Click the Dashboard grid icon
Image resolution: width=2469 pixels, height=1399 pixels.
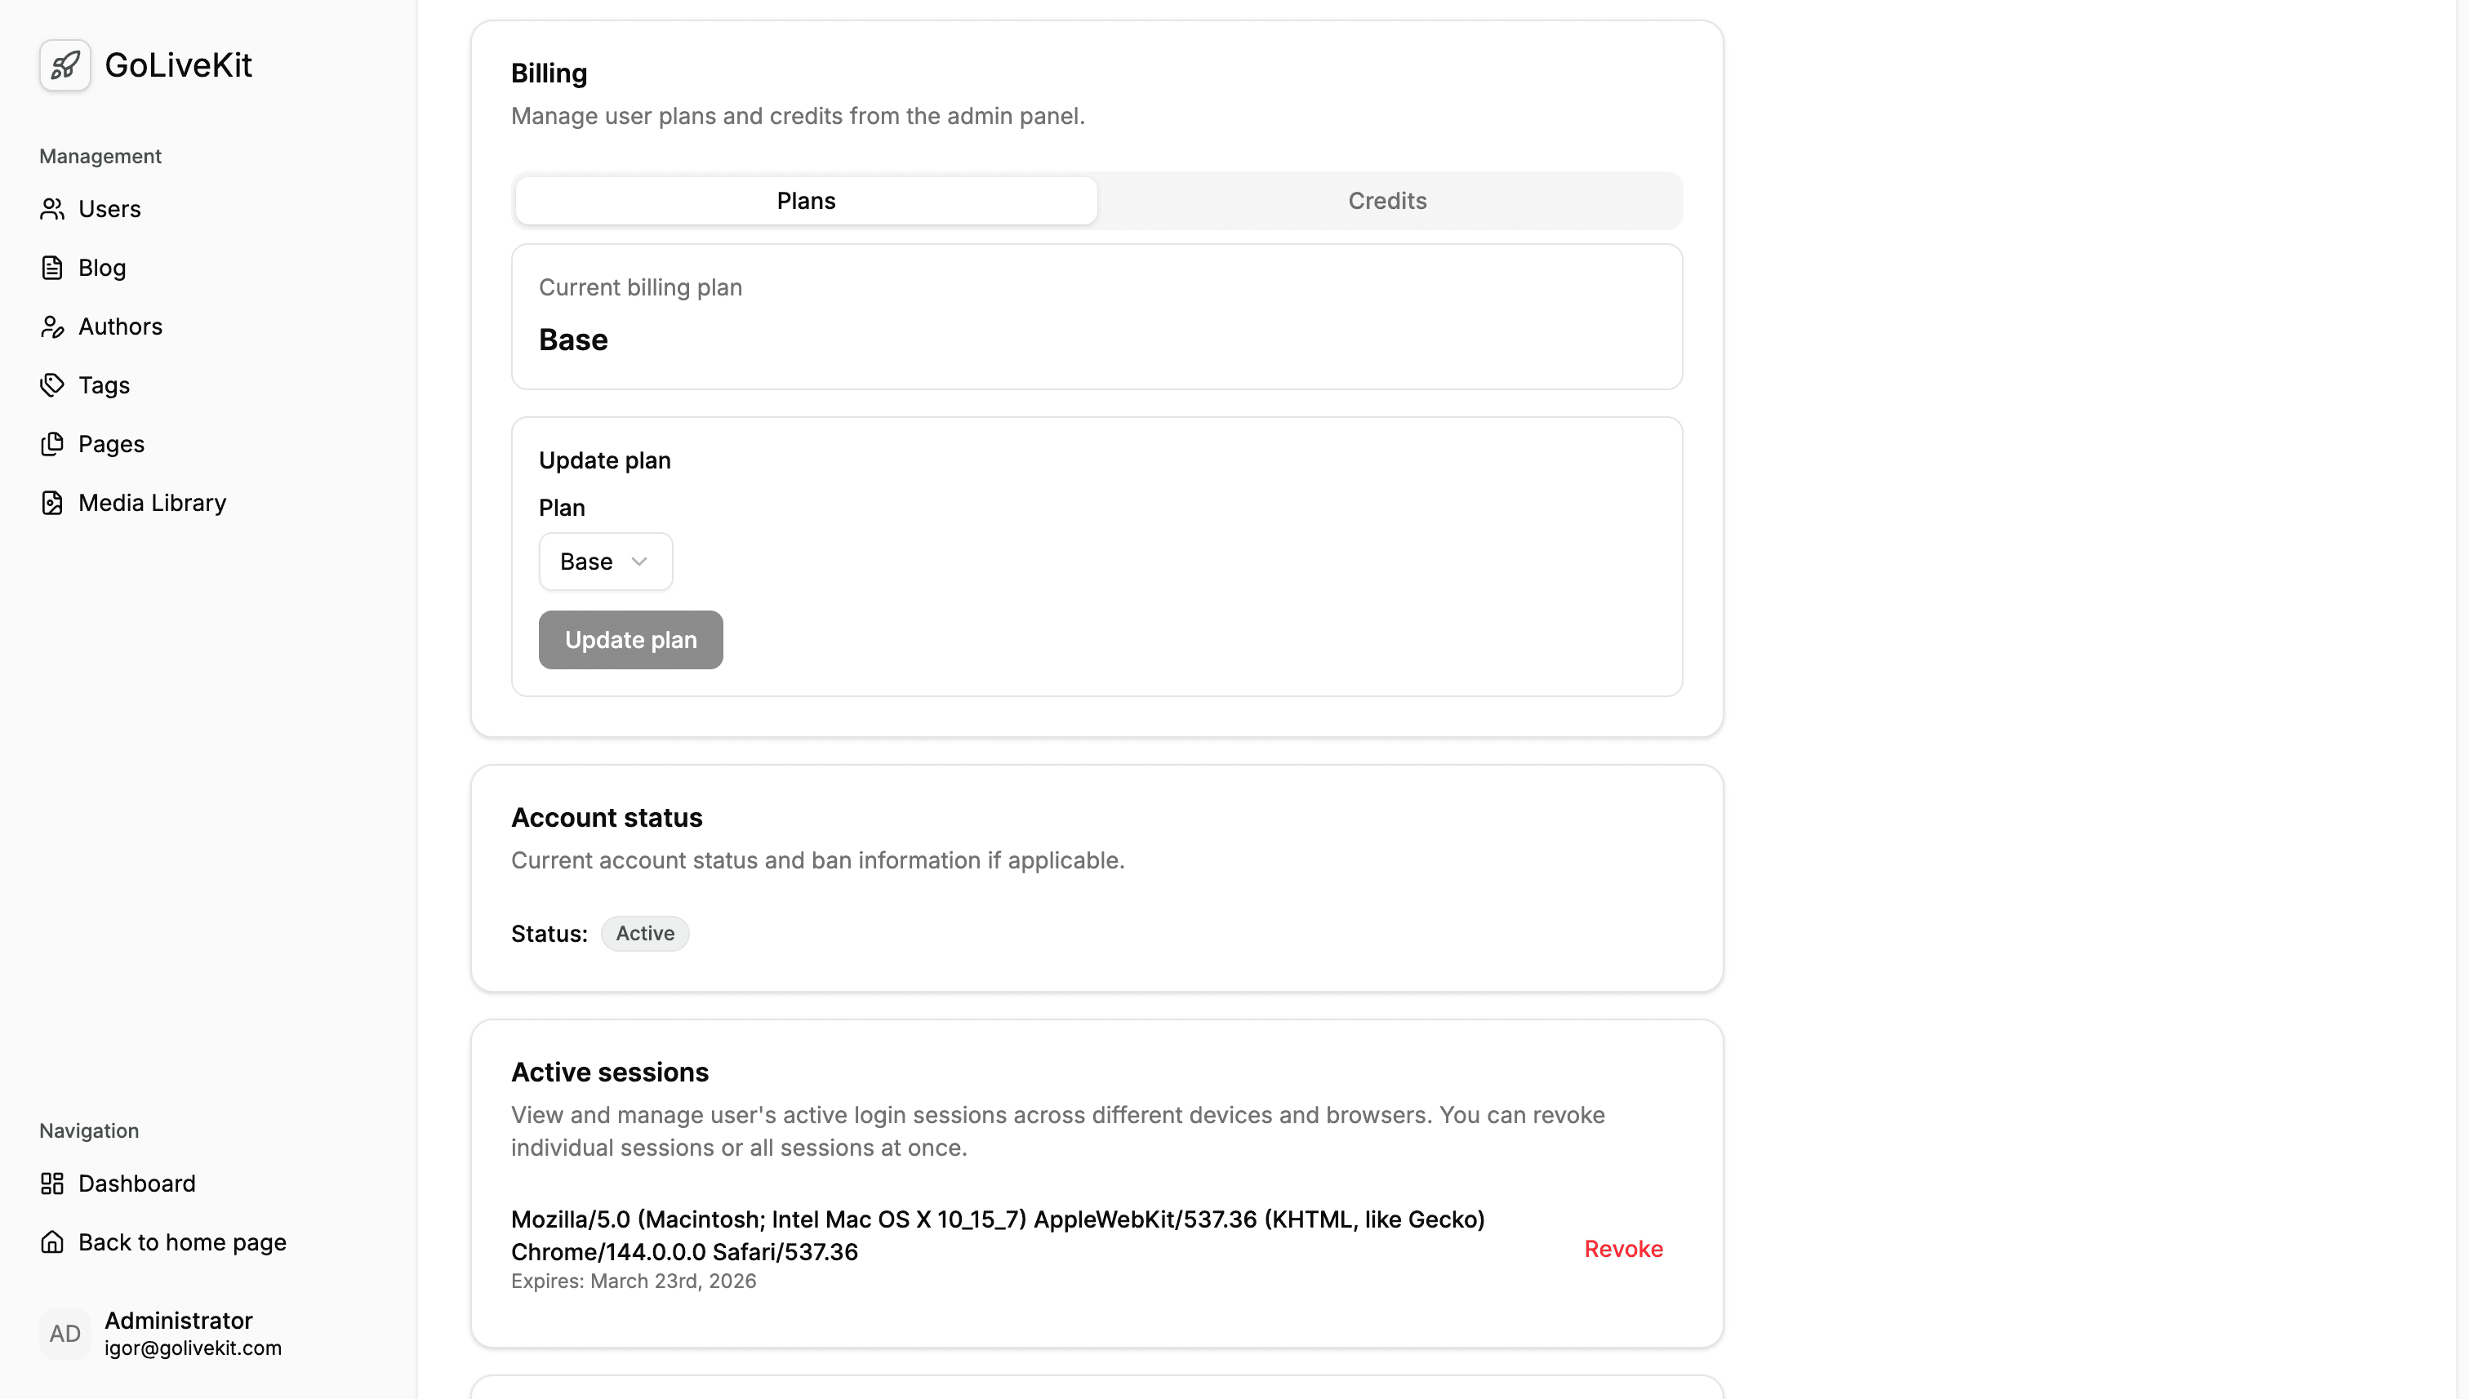[52, 1183]
